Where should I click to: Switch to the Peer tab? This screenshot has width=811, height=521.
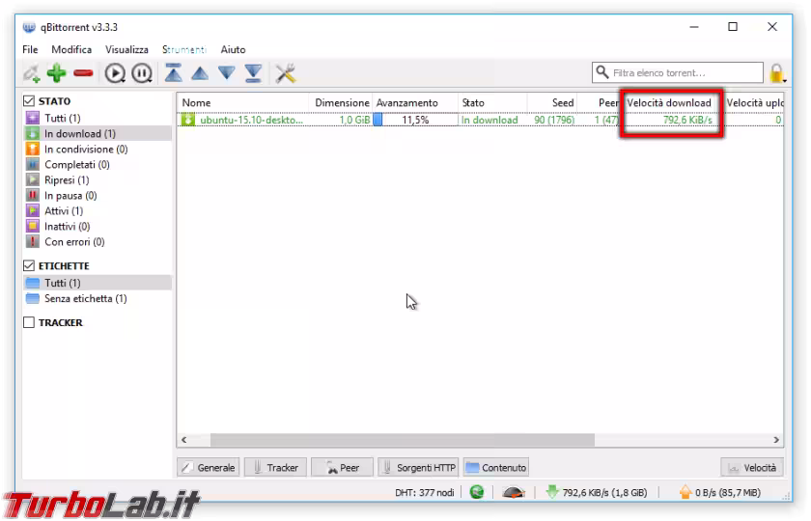pos(342,468)
